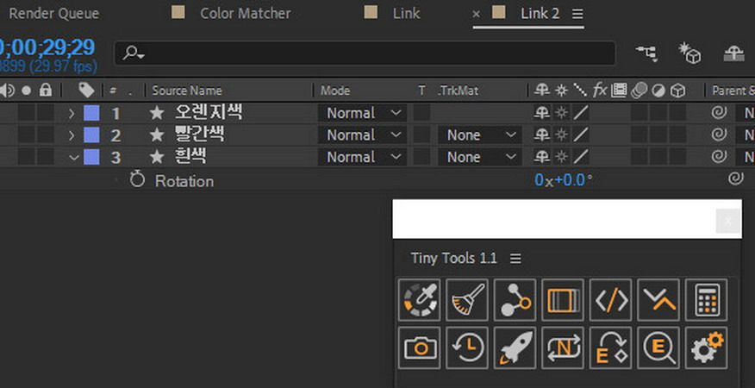Toggle lock box for layer 1
Viewport: 755px width, 388px height.
[x=46, y=113]
